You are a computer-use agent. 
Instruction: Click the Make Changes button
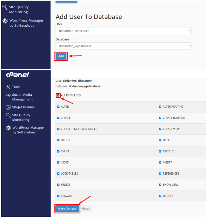67,208
